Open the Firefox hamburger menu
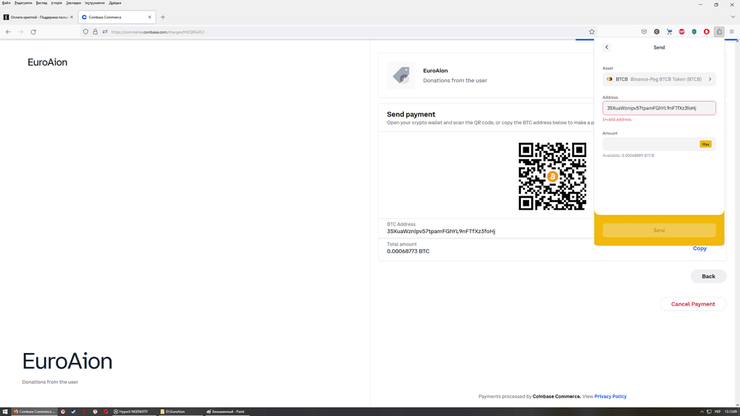This screenshot has height=416, width=740. point(732,32)
